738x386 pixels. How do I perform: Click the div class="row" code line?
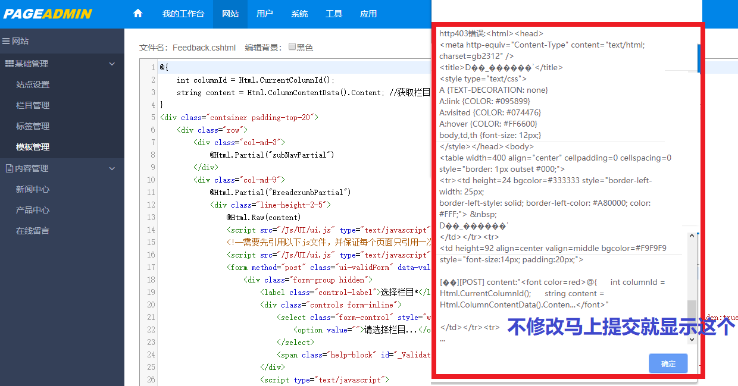pos(212,130)
